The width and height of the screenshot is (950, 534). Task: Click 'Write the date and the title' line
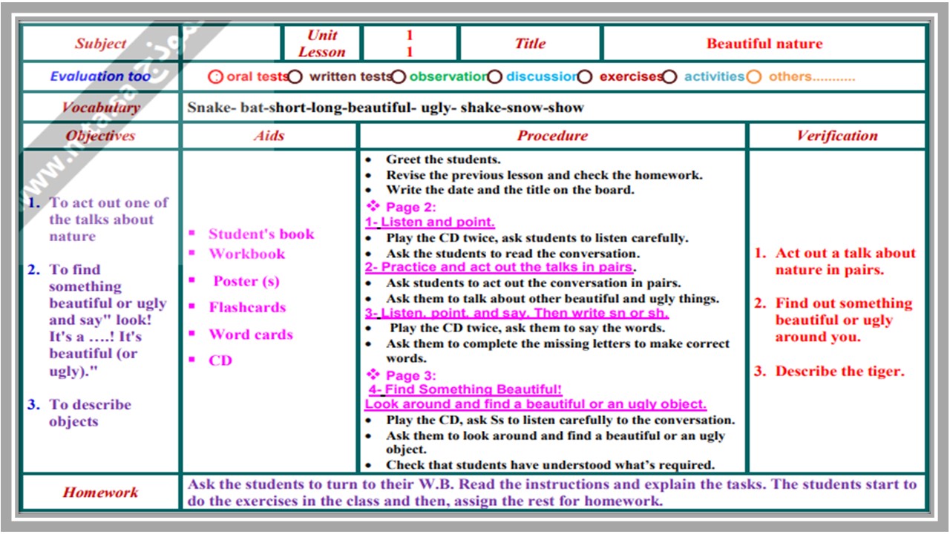tap(510, 190)
